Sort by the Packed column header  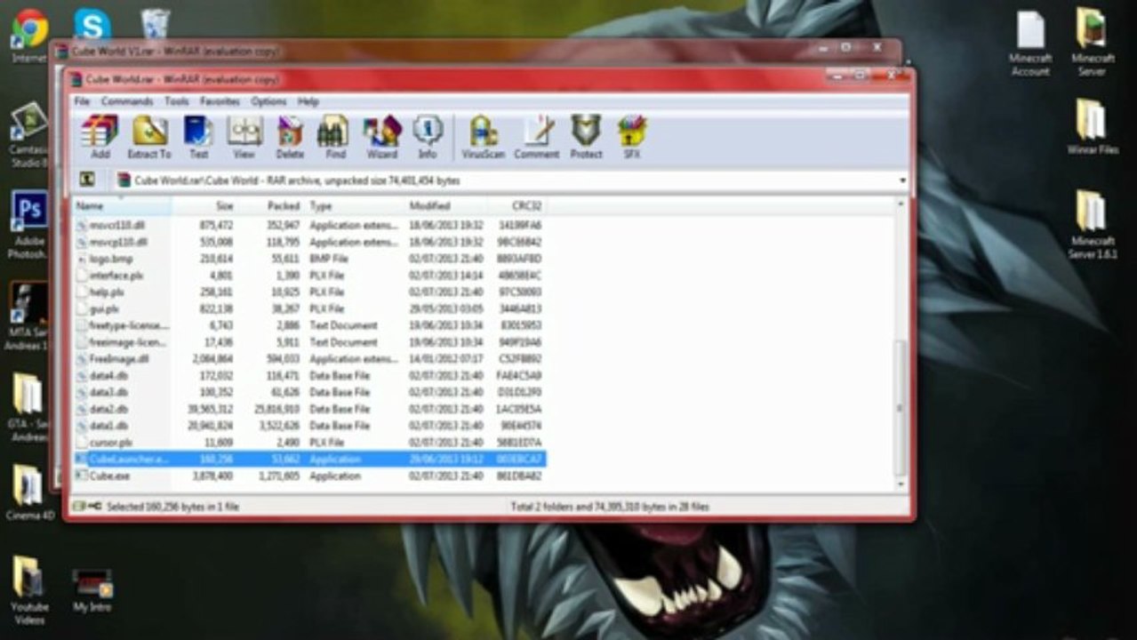[x=271, y=206]
